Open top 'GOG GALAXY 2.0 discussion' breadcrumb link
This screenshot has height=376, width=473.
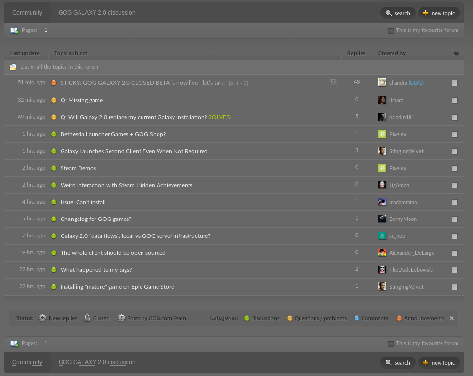[x=97, y=13]
